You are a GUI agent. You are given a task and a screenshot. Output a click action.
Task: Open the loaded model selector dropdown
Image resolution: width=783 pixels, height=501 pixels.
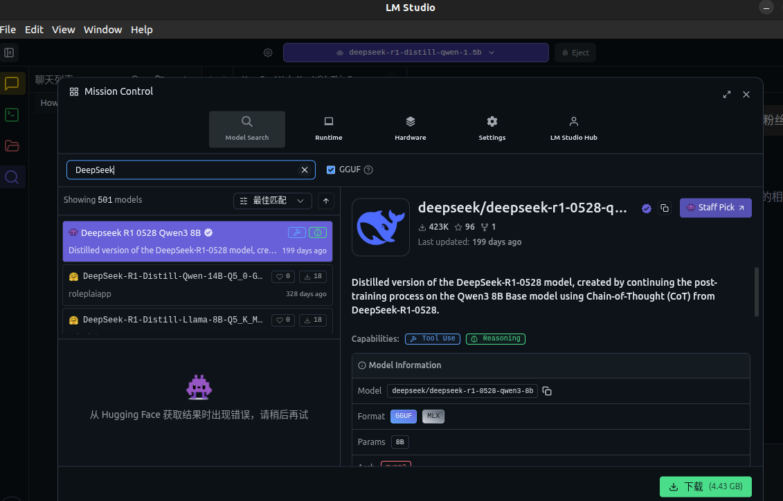point(415,53)
